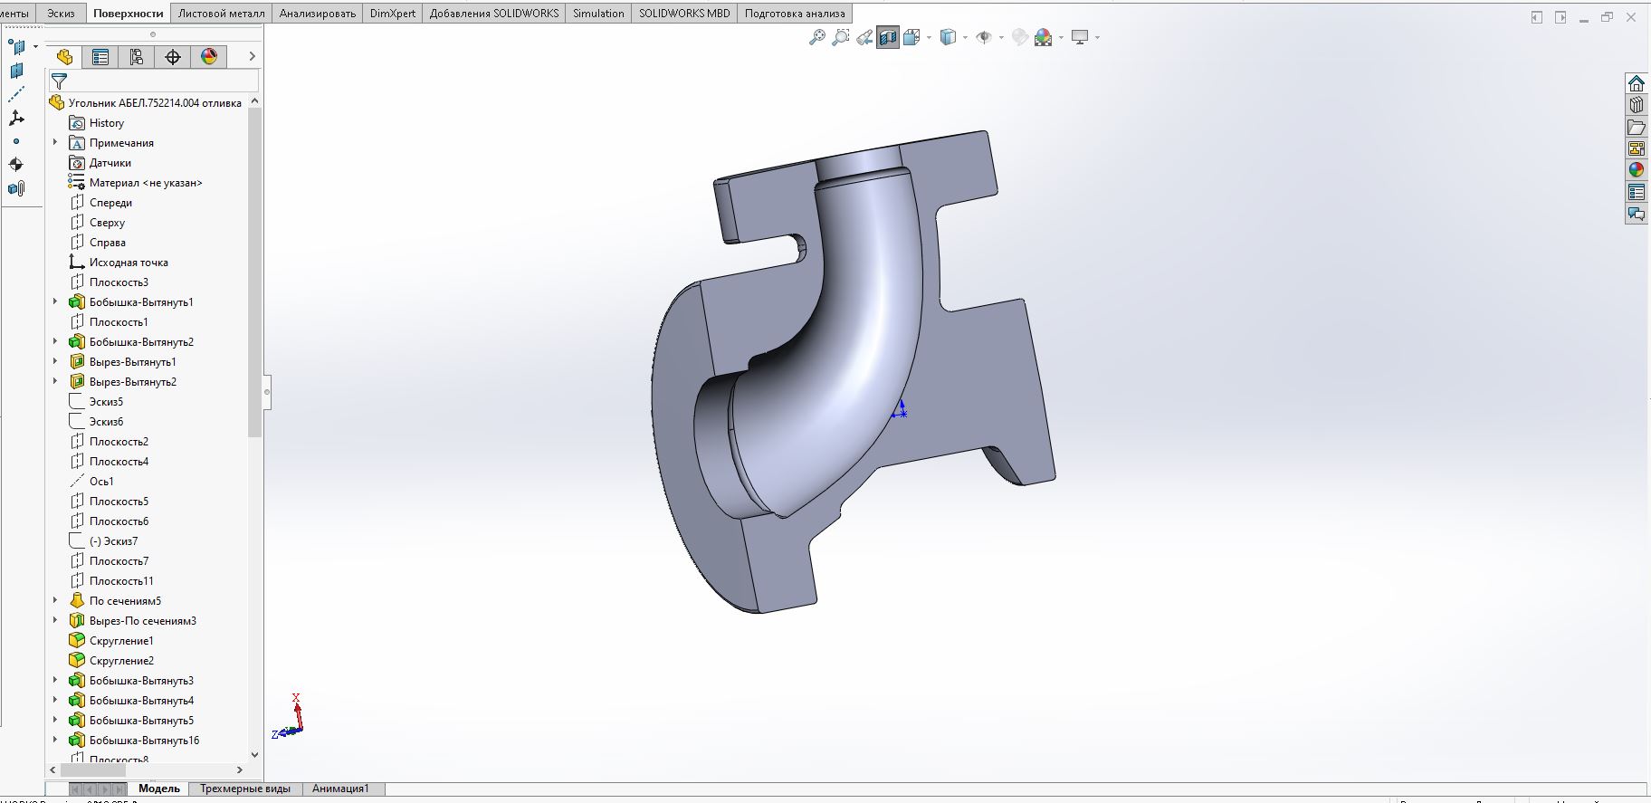The image size is (1651, 803).
Task: Open the DimXpertManager crosshair tab
Action: 173,57
